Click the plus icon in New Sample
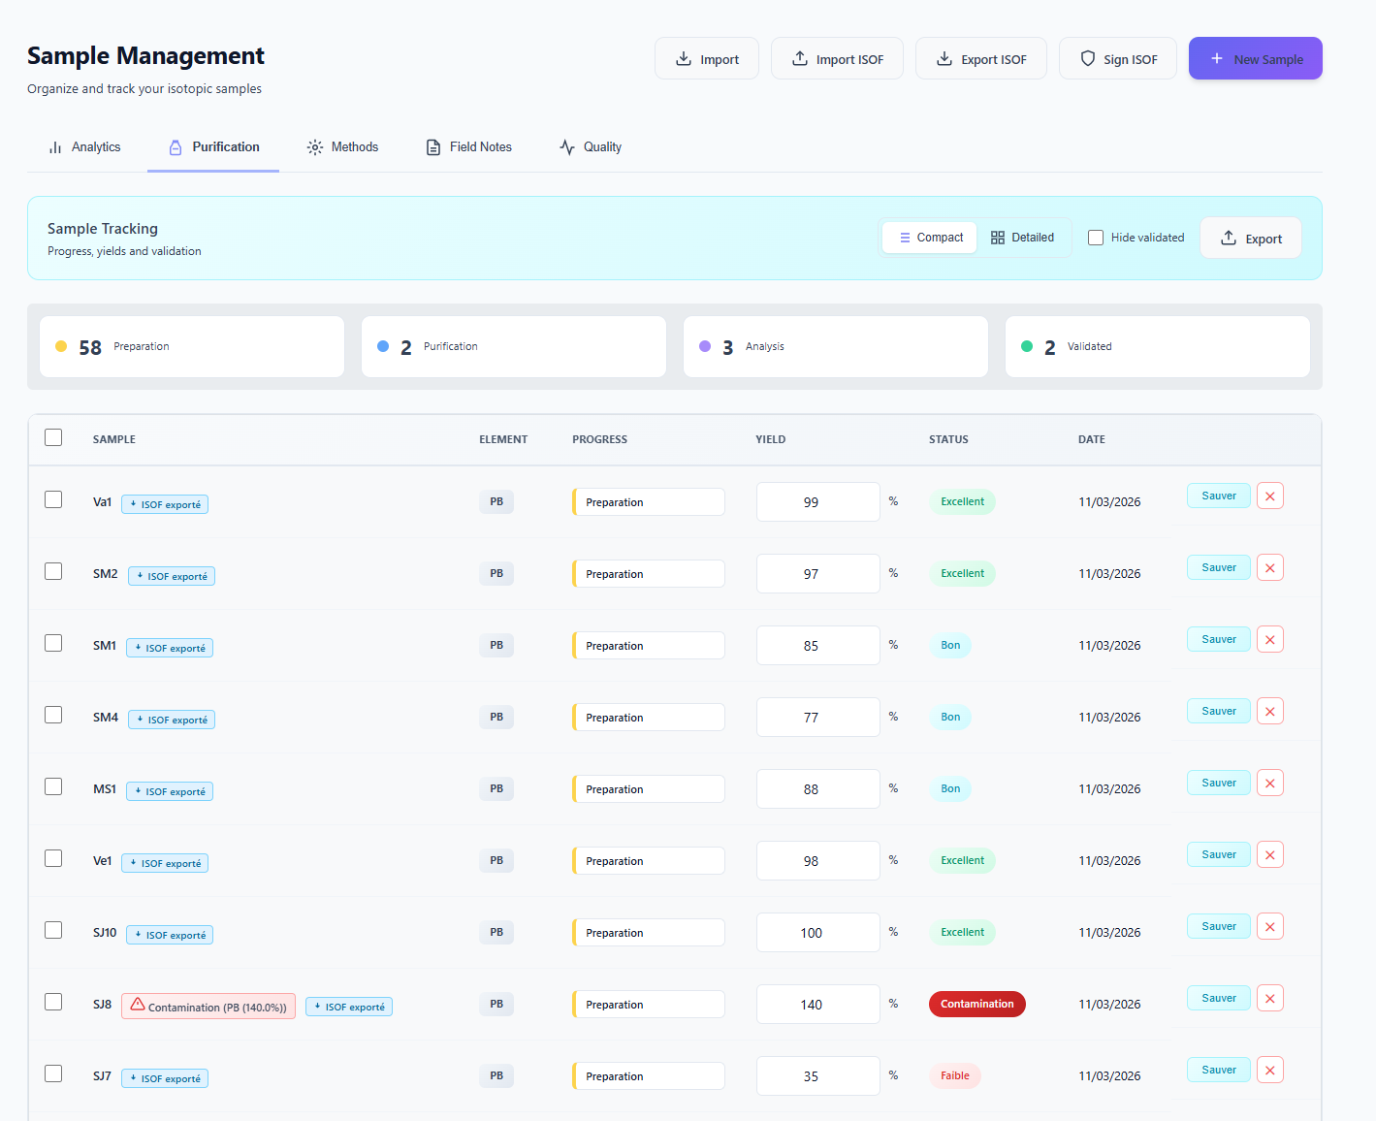 coord(1217,59)
